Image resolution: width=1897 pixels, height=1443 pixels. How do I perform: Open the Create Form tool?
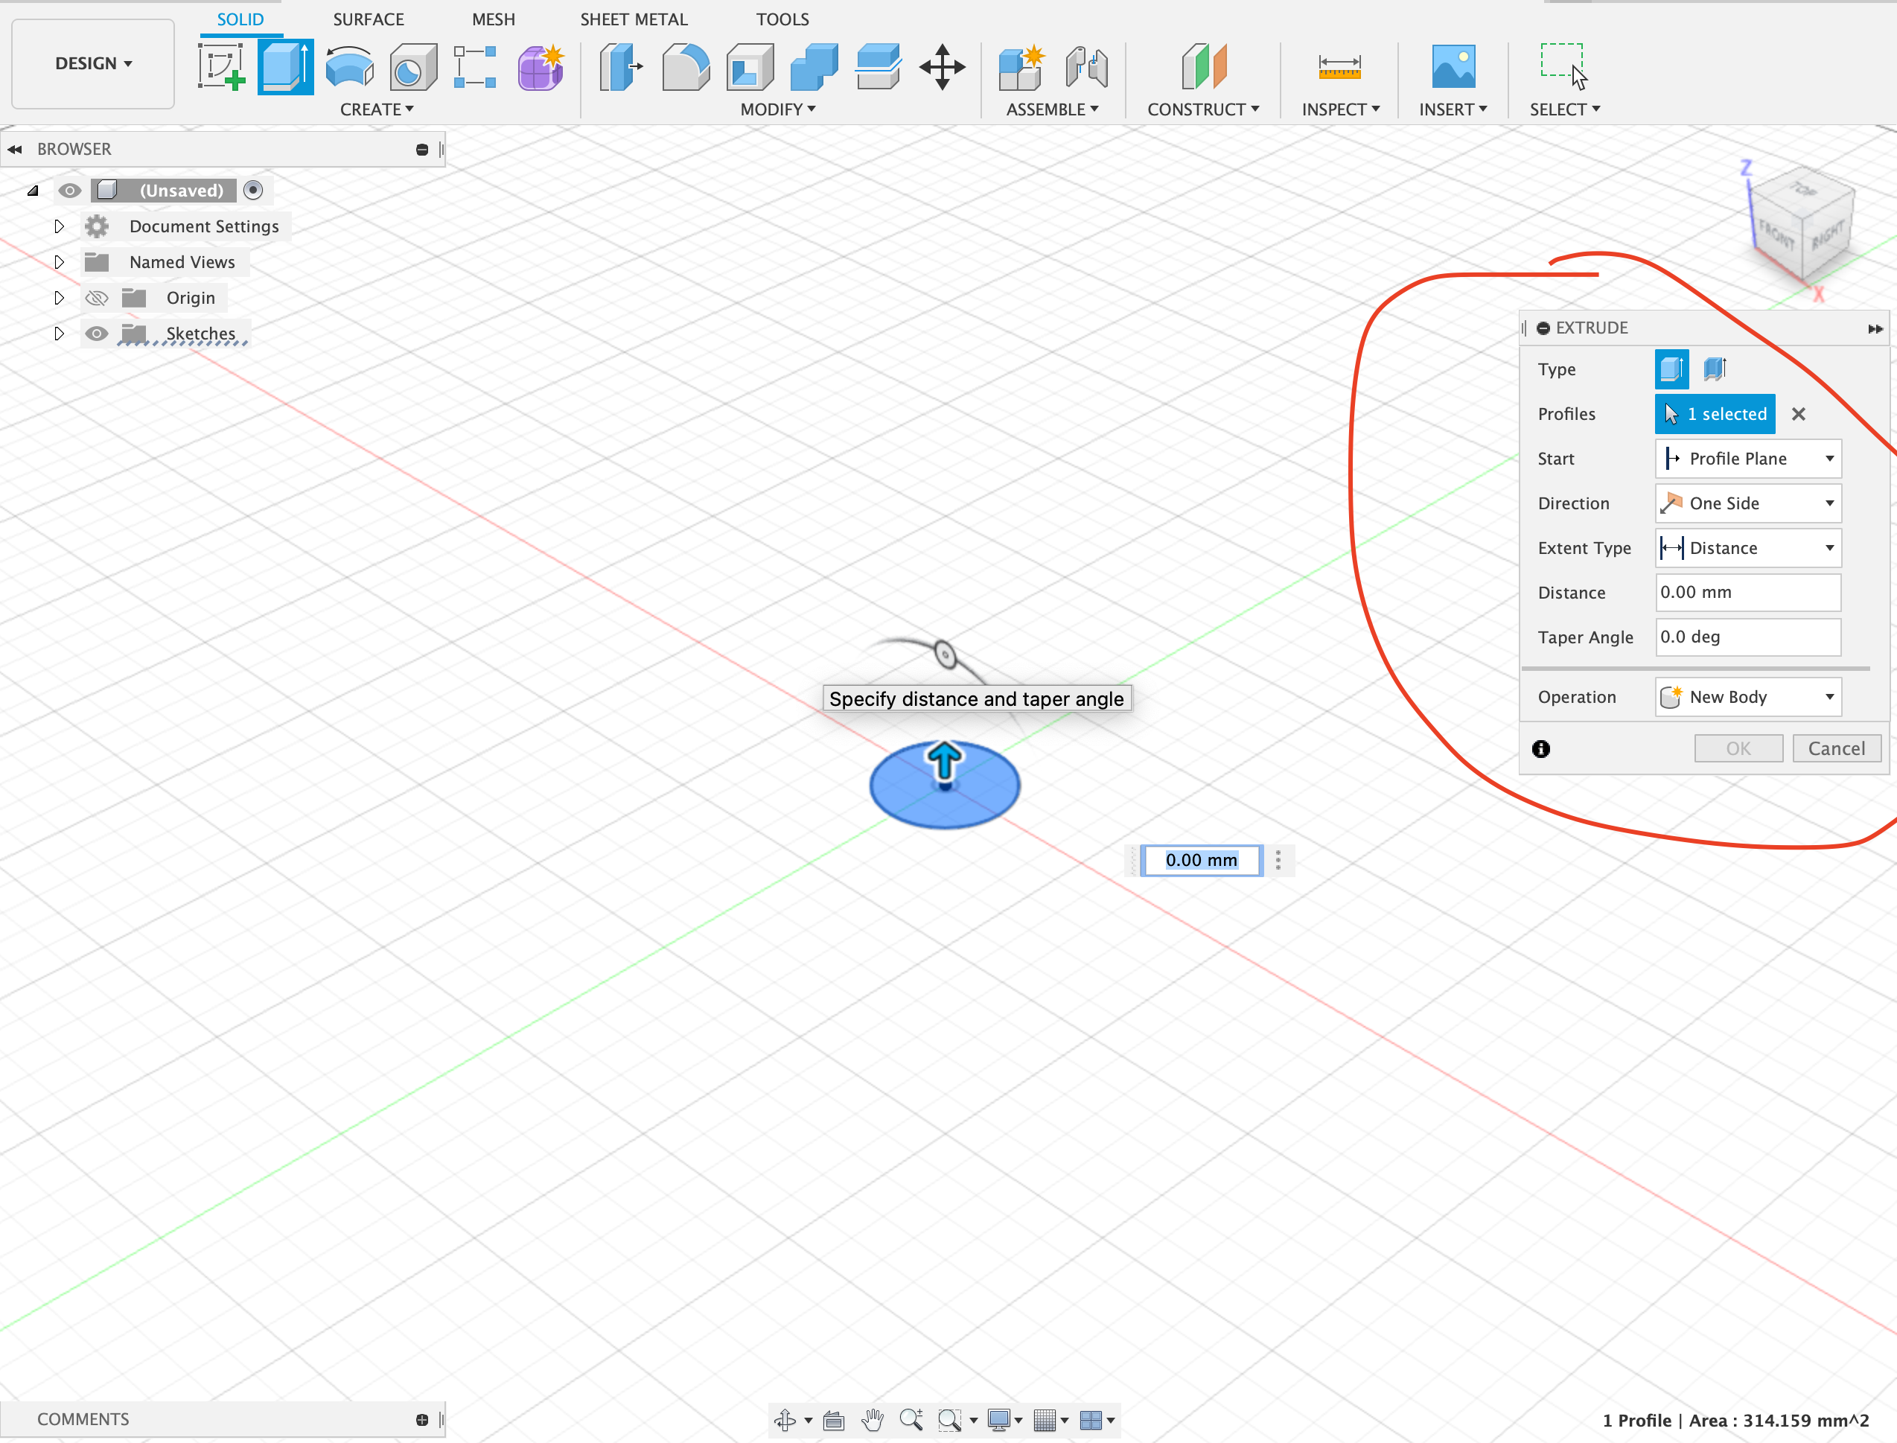click(x=541, y=66)
